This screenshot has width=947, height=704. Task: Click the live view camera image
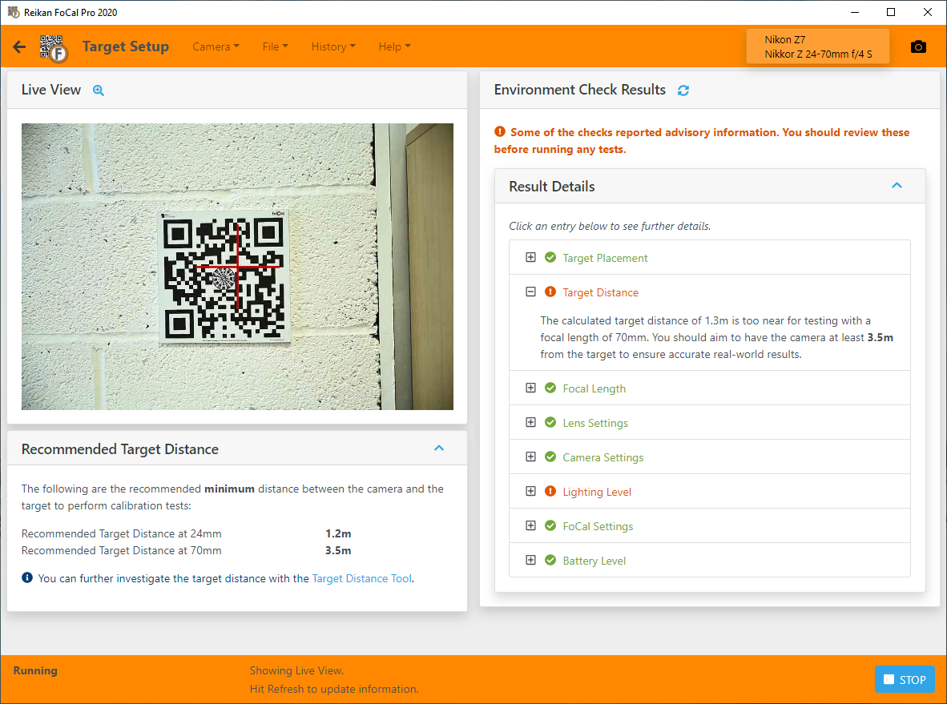(237, 266)
